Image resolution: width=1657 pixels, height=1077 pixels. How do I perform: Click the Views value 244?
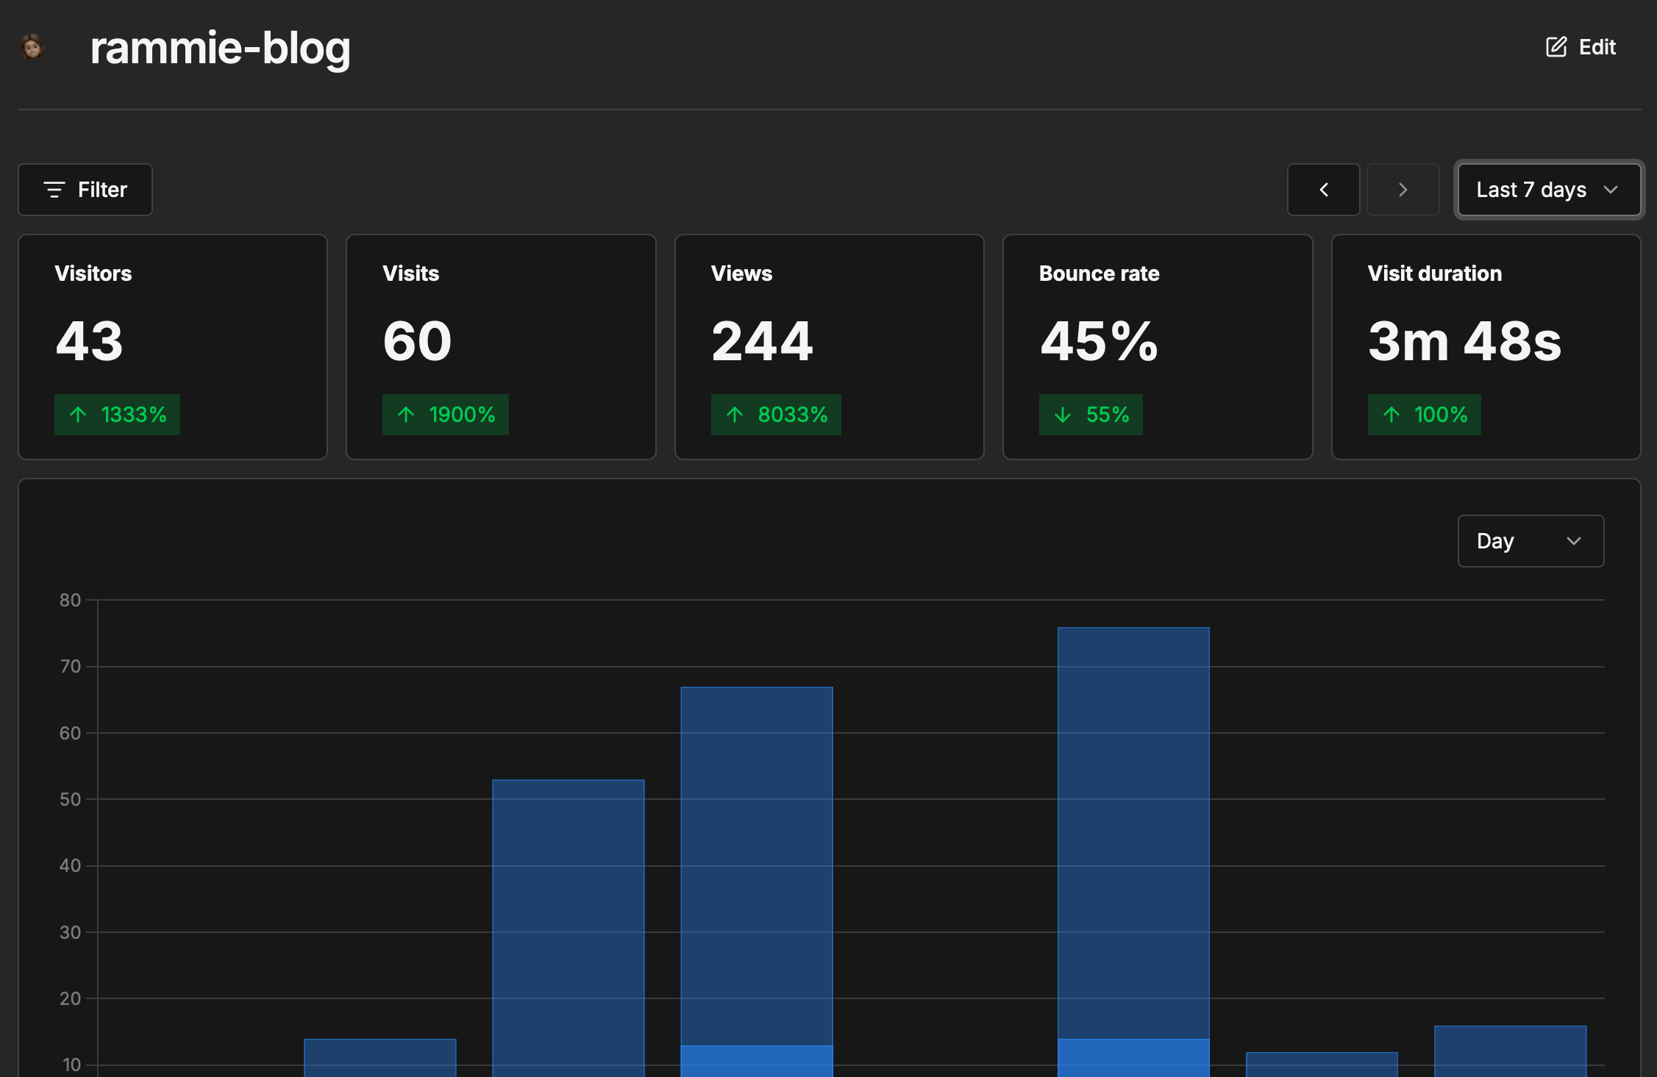click(x=762, y=342)
